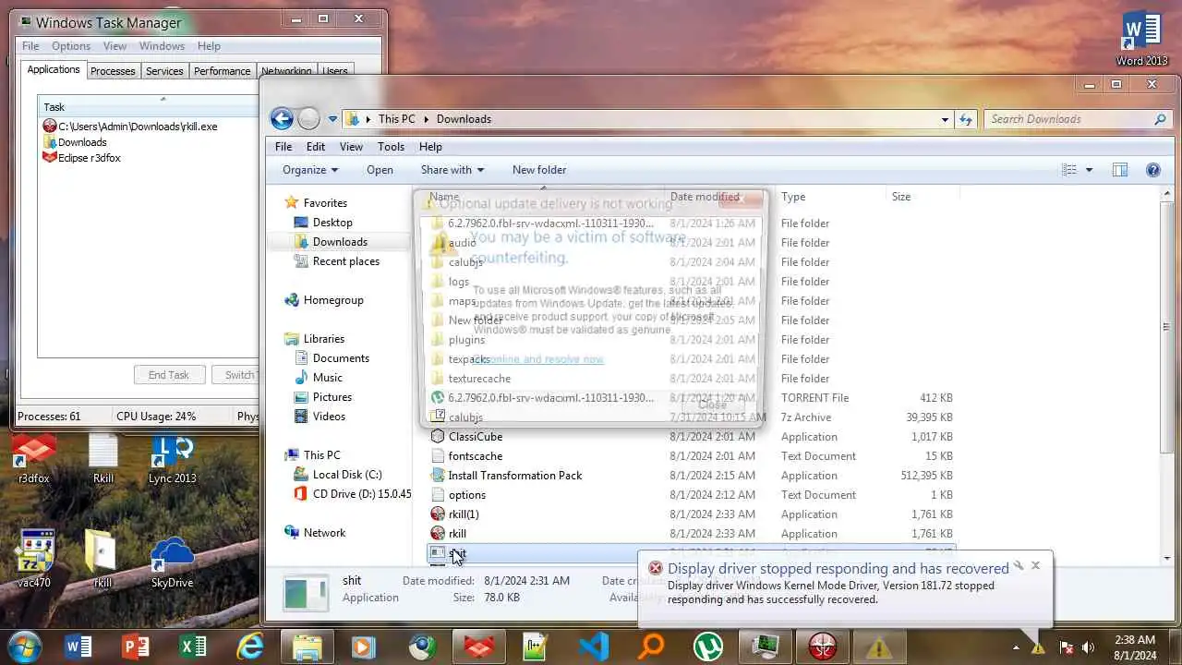This screenshot has height=665, width=1182.
Task: Open the Organize dropdown menu
Action: pyautogui.click(x=310, y=170)
